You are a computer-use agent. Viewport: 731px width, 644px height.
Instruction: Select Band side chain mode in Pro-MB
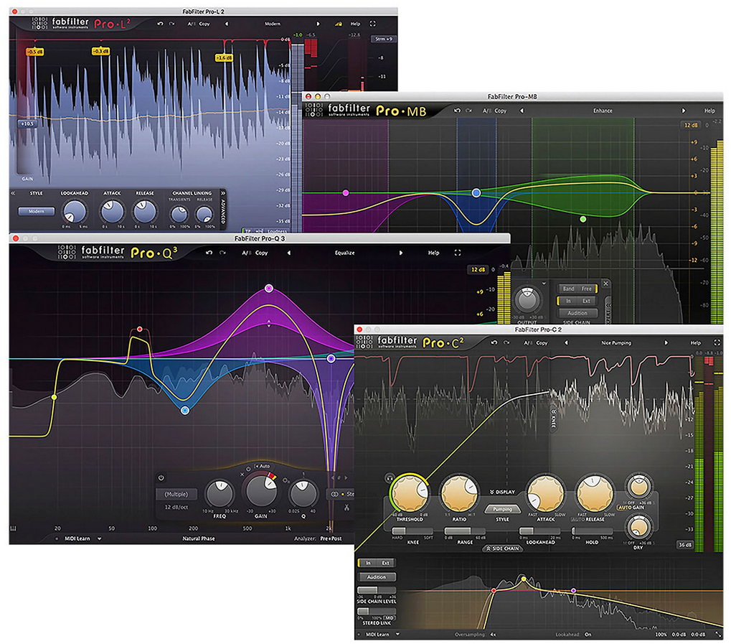(x=568, y=289)
